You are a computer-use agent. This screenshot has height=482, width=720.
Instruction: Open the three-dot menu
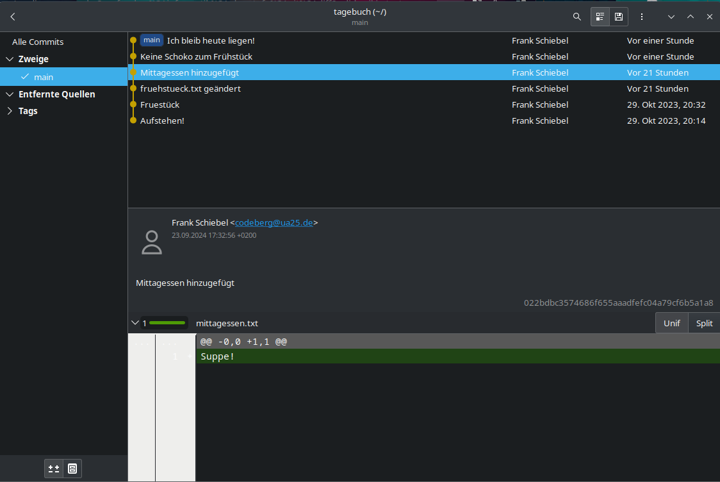click(x=641, y=17)
